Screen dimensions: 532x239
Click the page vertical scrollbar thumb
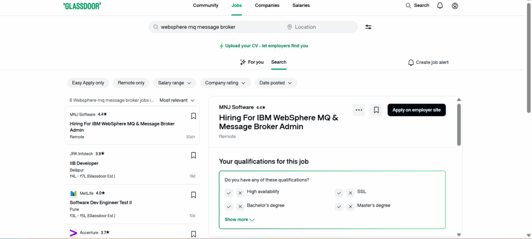(x=528, y=58)
